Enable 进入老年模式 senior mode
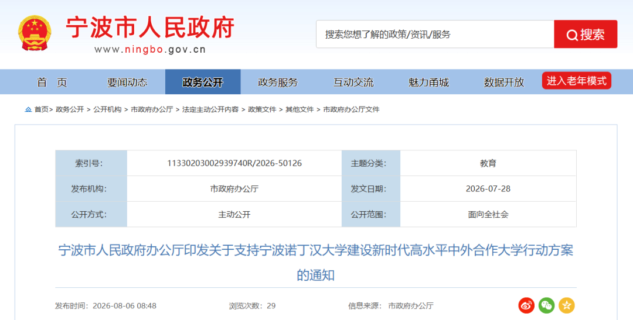The image size is (633, 320). [x=577, y=81]
